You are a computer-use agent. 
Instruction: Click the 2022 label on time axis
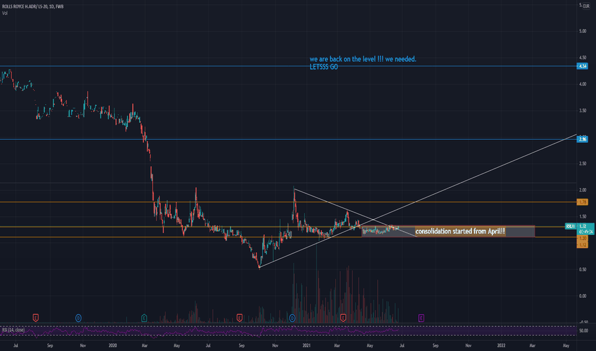[501, 346]
